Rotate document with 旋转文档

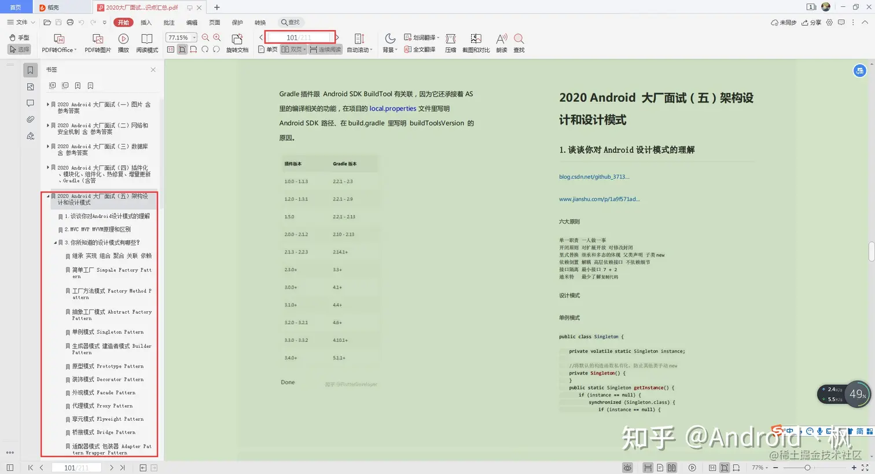point(237,43)
